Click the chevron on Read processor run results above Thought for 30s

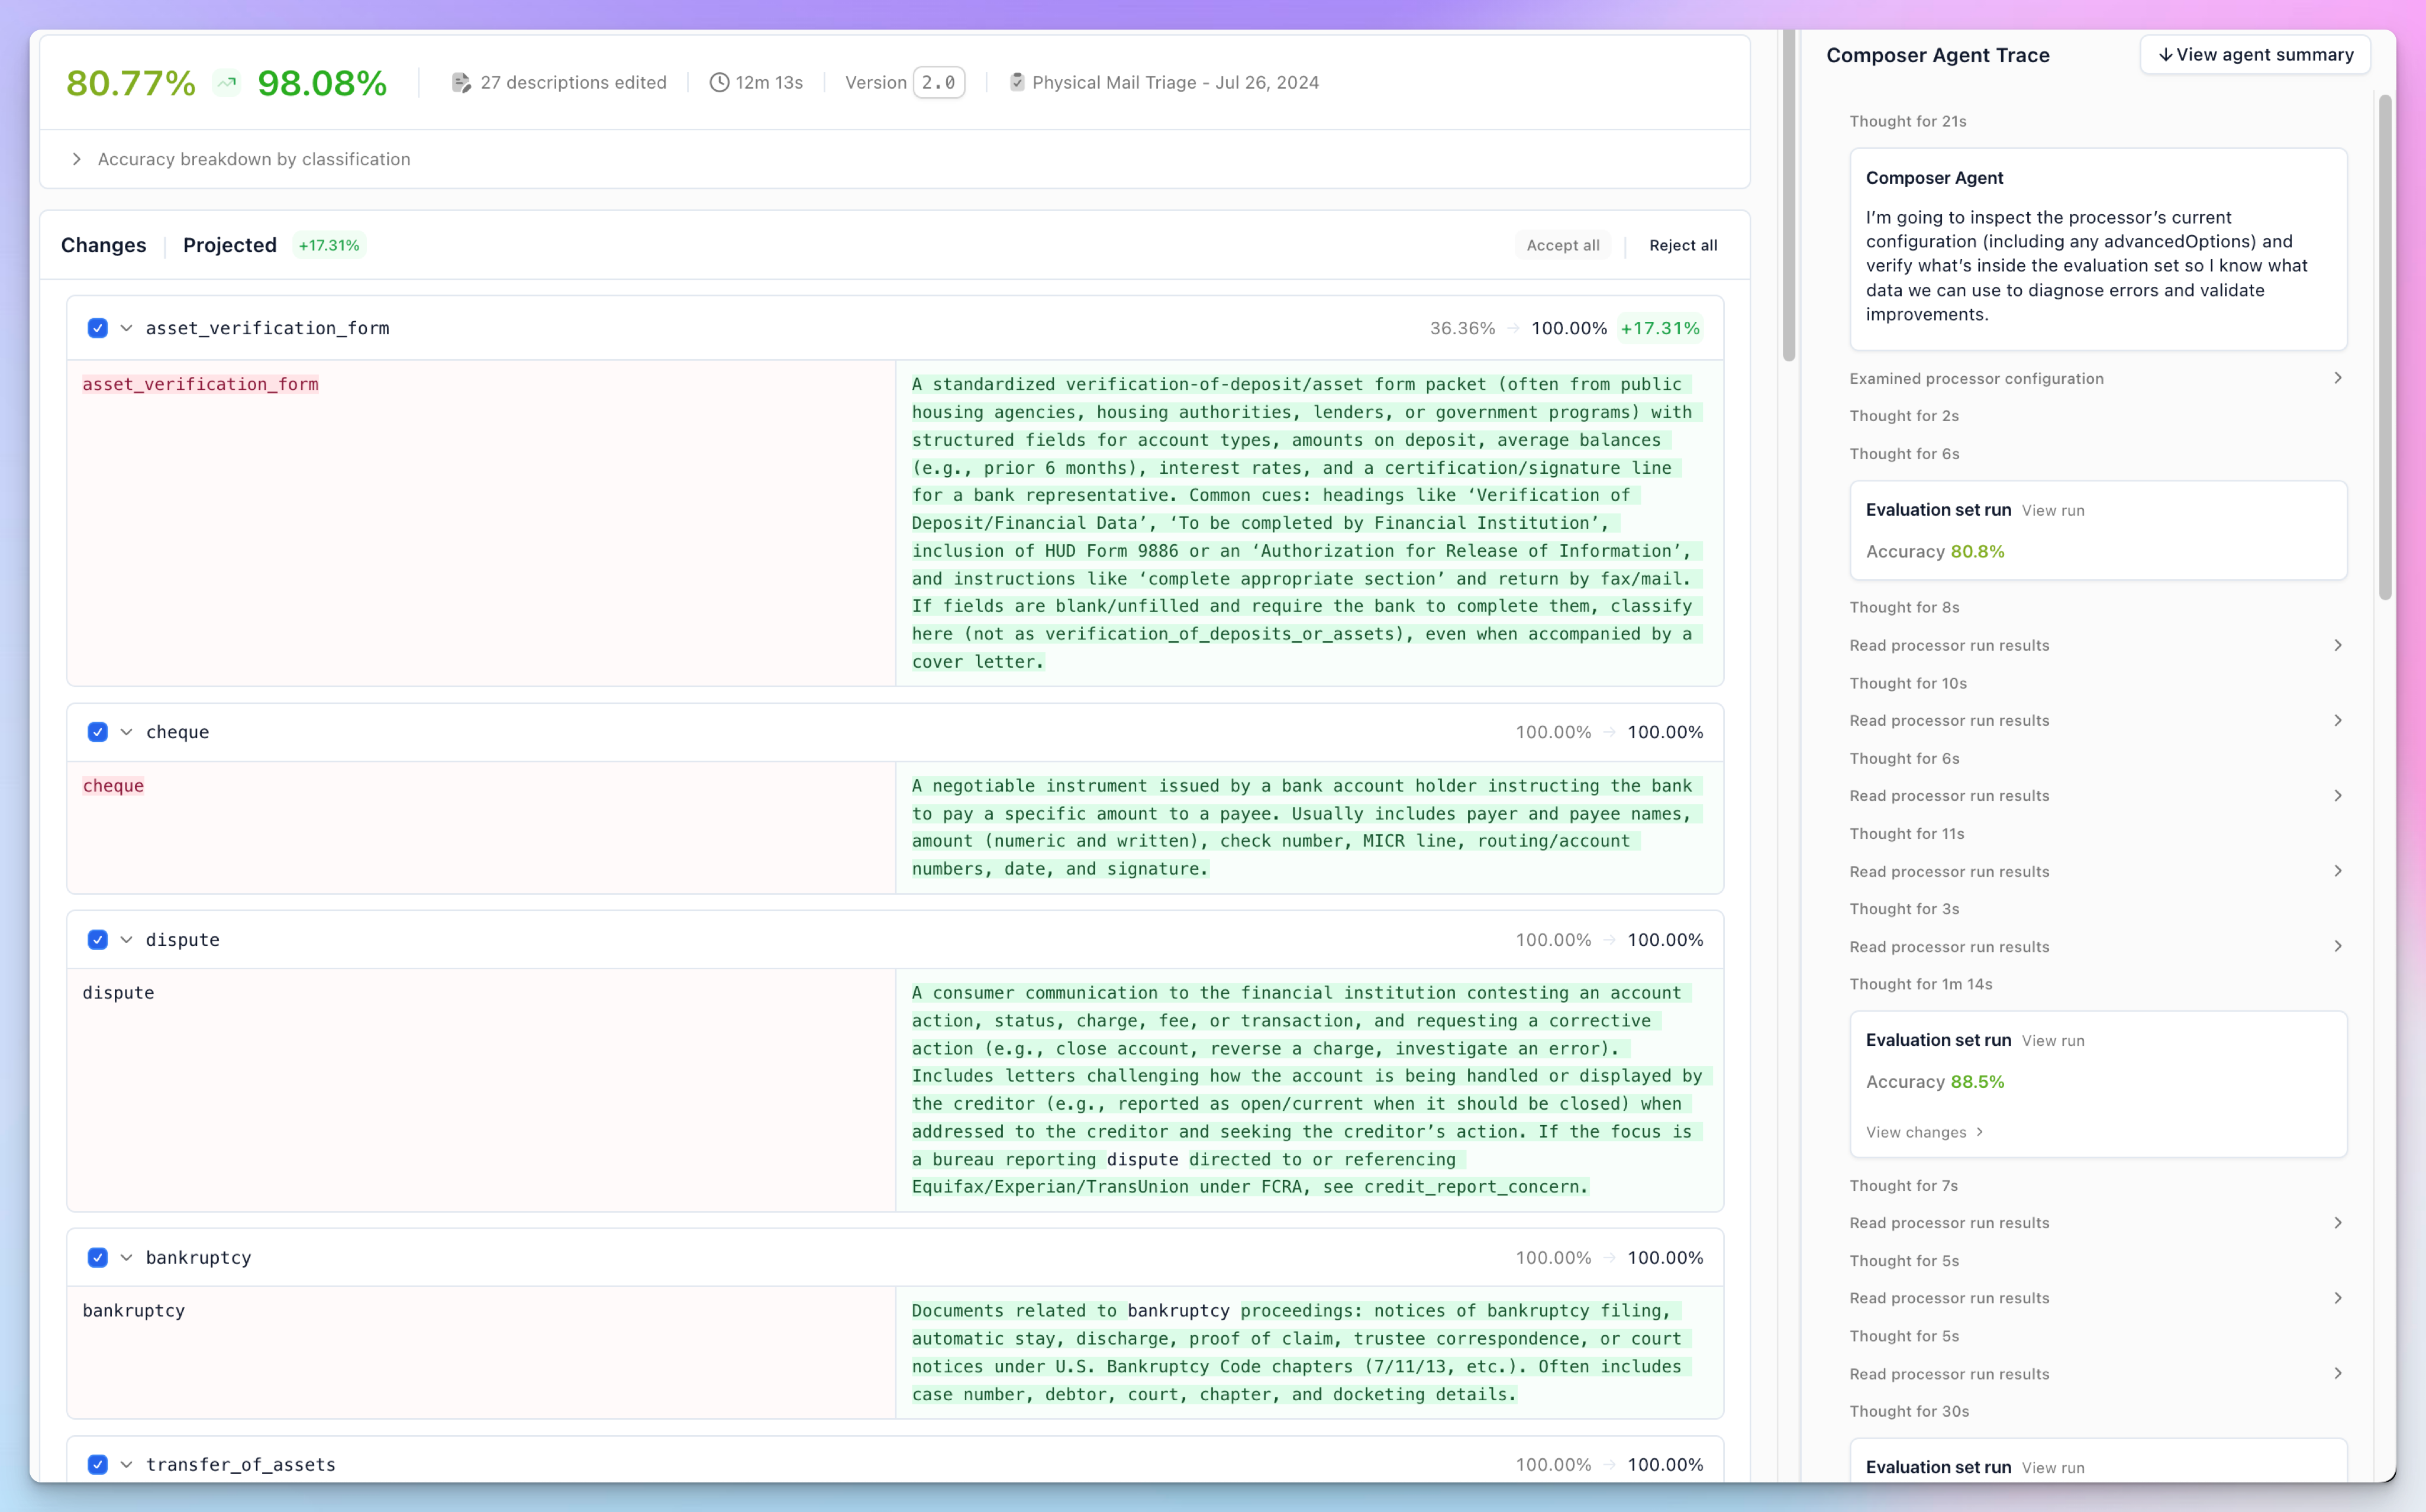click(2337, 1373)
